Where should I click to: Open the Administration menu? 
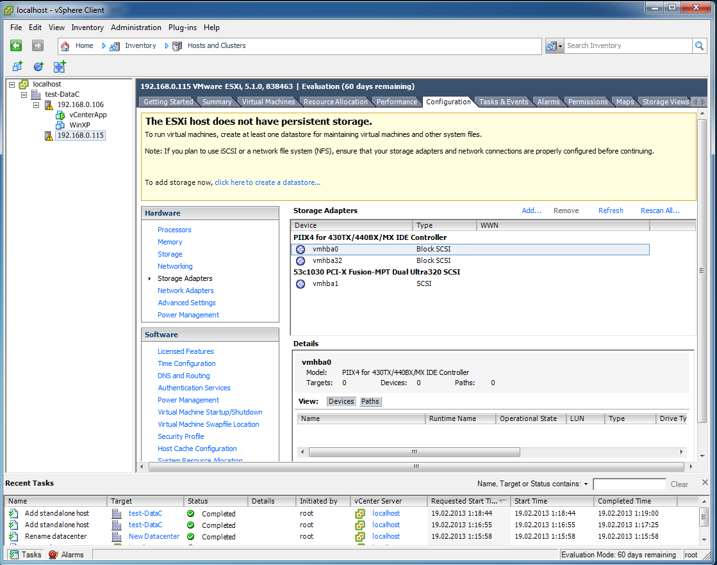click(x=136, y=28)
